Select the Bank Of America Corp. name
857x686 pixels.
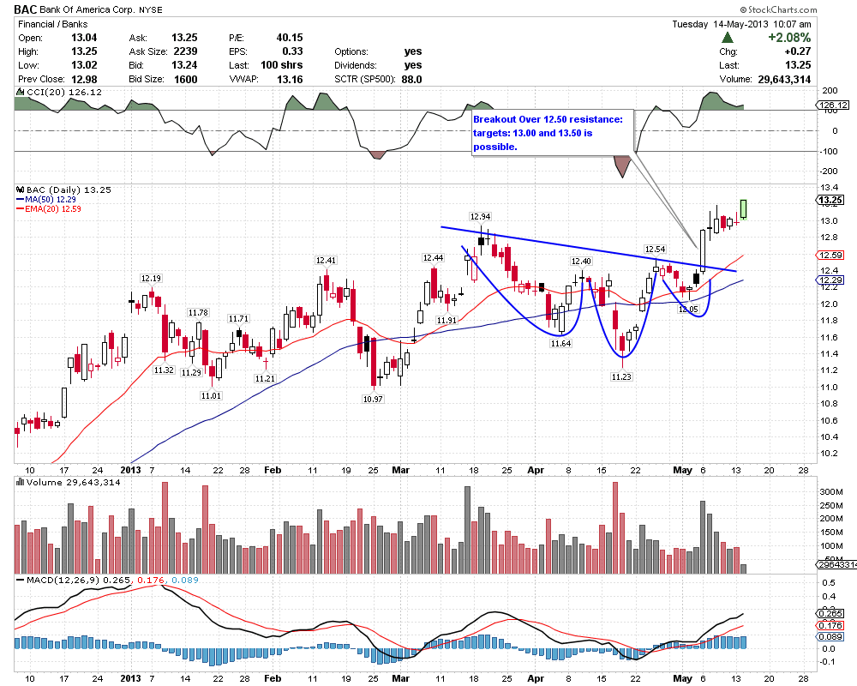[x=87, y=9]
